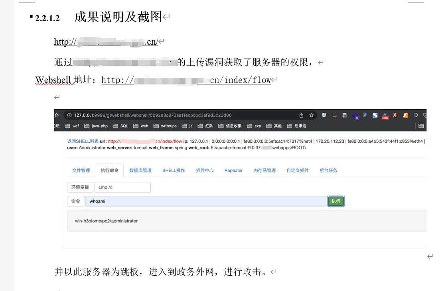Click the 命令 label button
The height and width of the screenshot is (291, 444).
pos(76,201)
